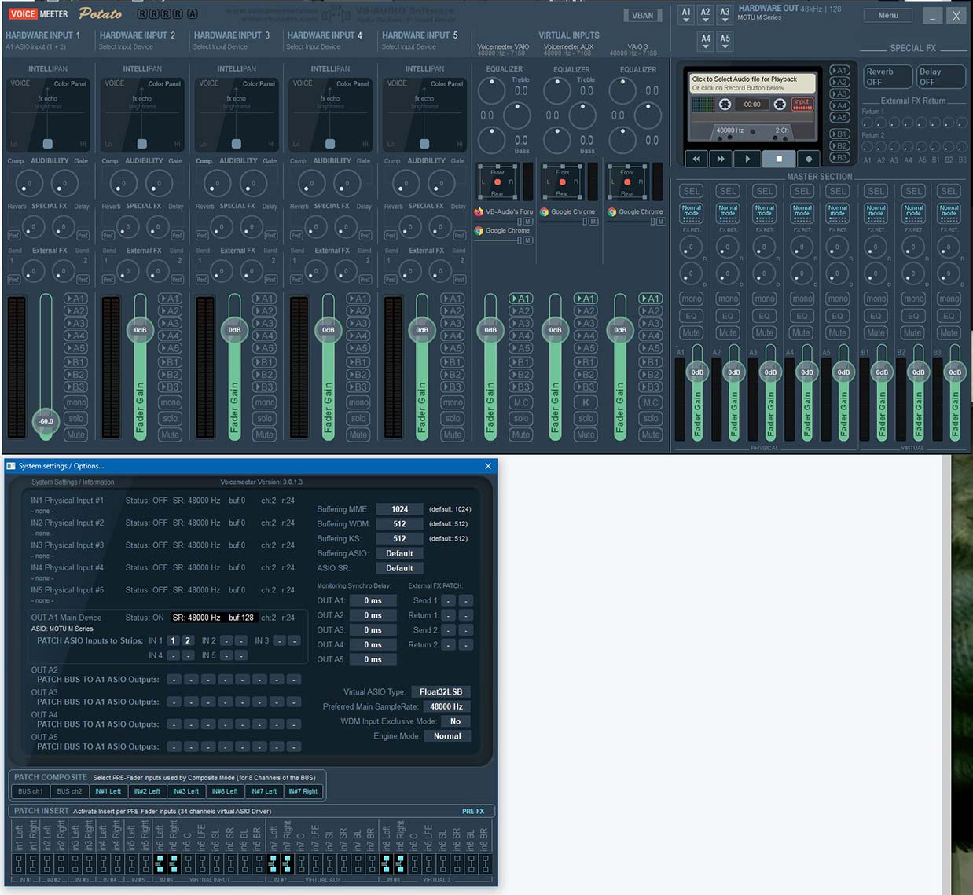Open the Voicemeeter Menu
The image size is (973, 895).
click(888, 15)
